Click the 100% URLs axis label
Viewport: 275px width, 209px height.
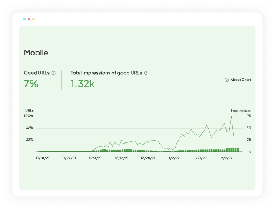pyautogui.click(x=29, y=116)
